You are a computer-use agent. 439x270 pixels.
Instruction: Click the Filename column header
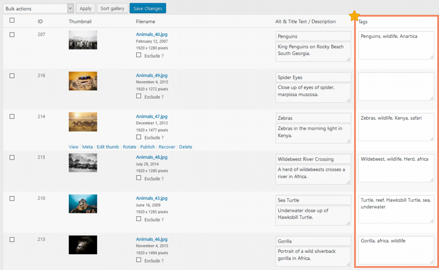145,22
